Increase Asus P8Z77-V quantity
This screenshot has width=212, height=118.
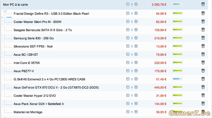click(136, 71)
